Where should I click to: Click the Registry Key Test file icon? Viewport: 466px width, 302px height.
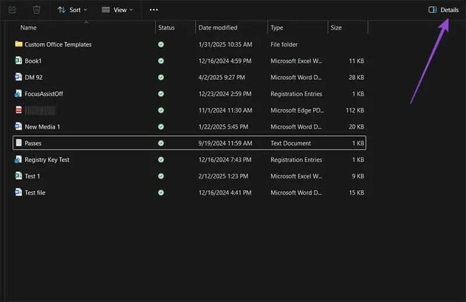[18, 159]
